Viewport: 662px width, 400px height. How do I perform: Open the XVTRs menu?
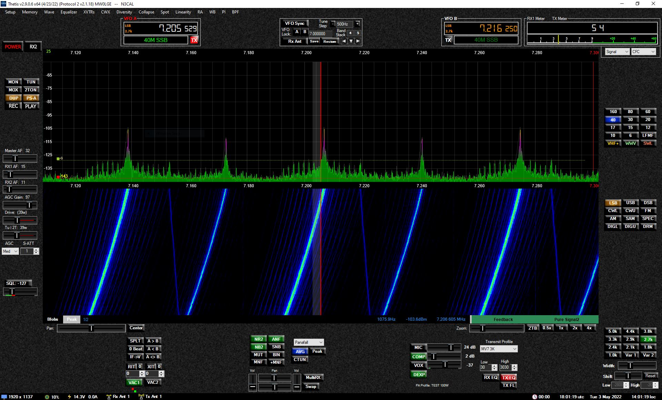pos(89,12)
